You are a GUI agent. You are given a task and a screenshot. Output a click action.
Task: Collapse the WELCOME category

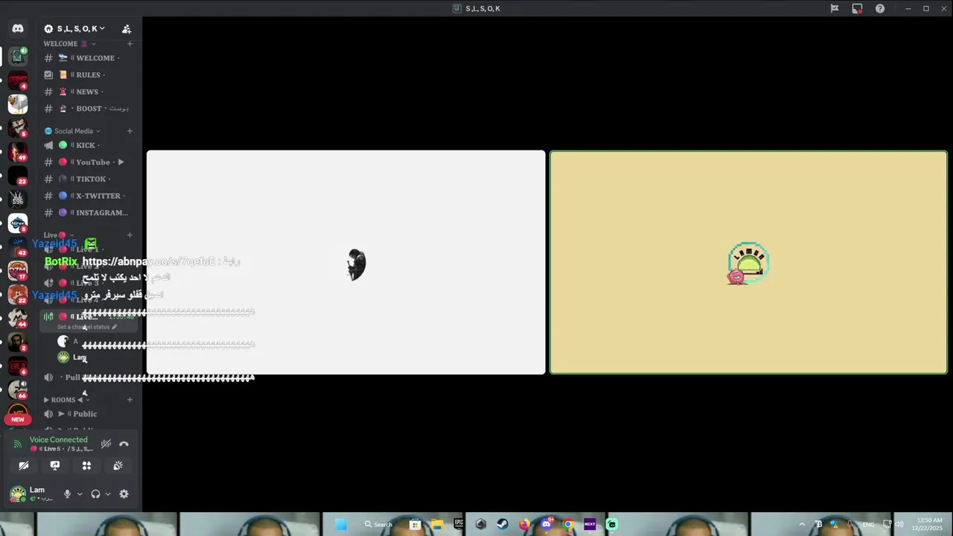coord(68,44)
